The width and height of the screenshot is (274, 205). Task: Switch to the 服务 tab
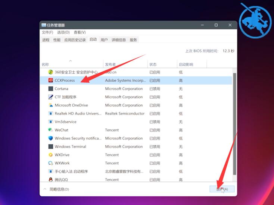[133, 40]
